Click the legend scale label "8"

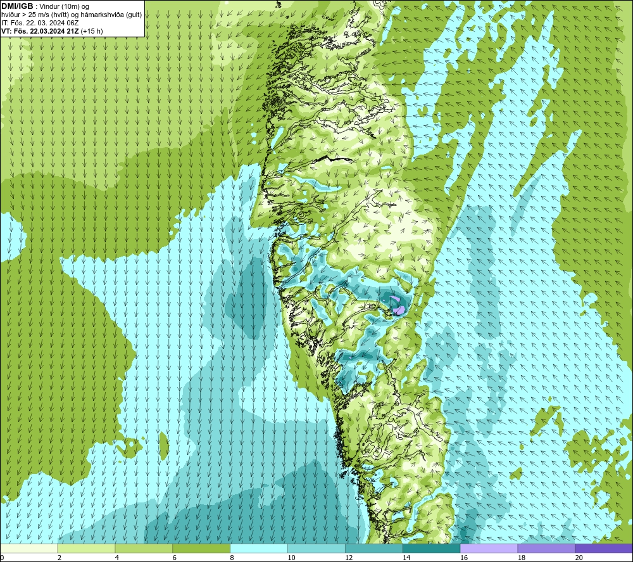click(x=232, y=558)
